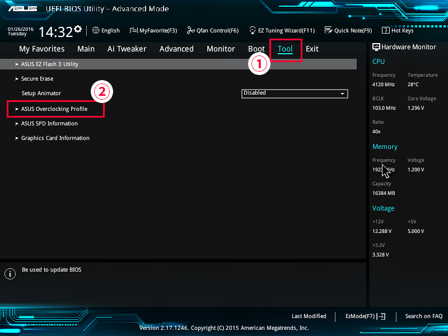Open MyFavorite(F3)
The image size is (448, 336).
[x=153, y=30]
